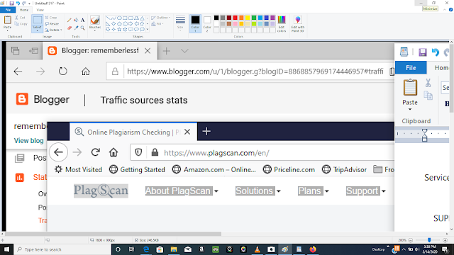The width and height of the screenshot is (454, 255).
Task: Pick the Text tool
Action: (x=82, y=21)
